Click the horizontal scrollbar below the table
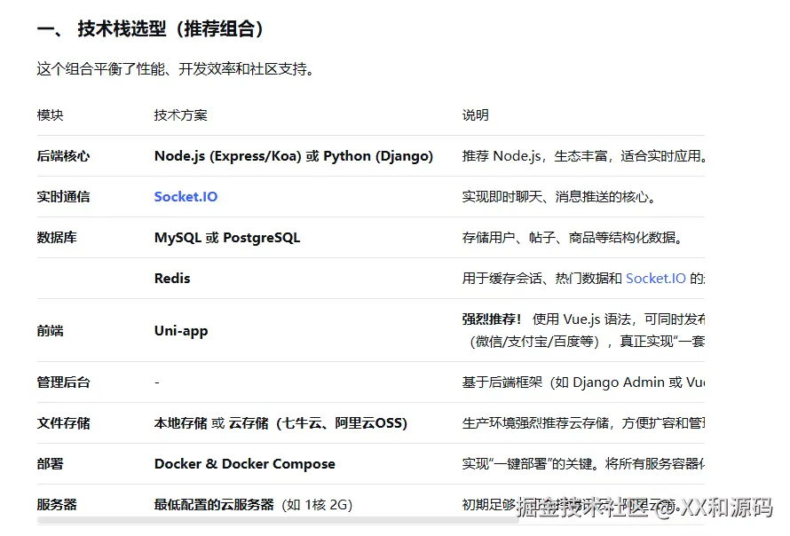 pos(278,520)
